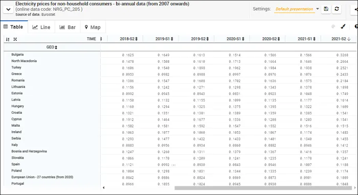Image resolution: width=358 pixels, height=195 pixels.
Task: Select the Ireland row label
Action: (16, 132)
